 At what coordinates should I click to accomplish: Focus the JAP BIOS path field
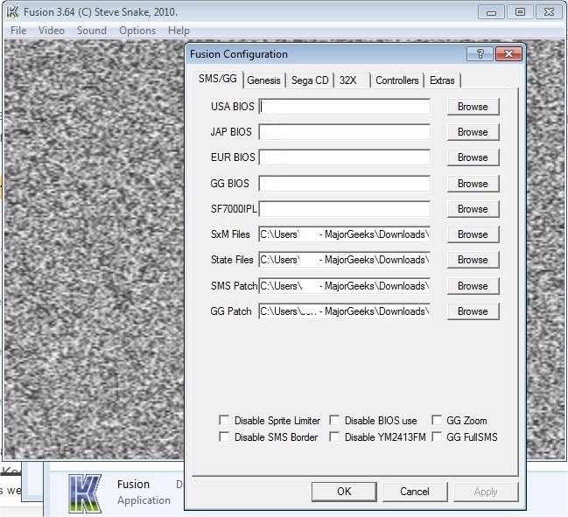tap(345, 132)
